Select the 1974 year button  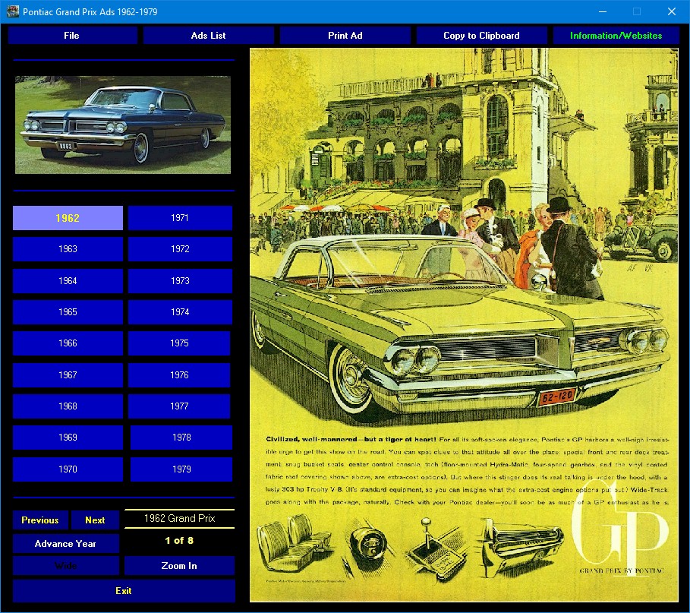click(x=180, y=312)
